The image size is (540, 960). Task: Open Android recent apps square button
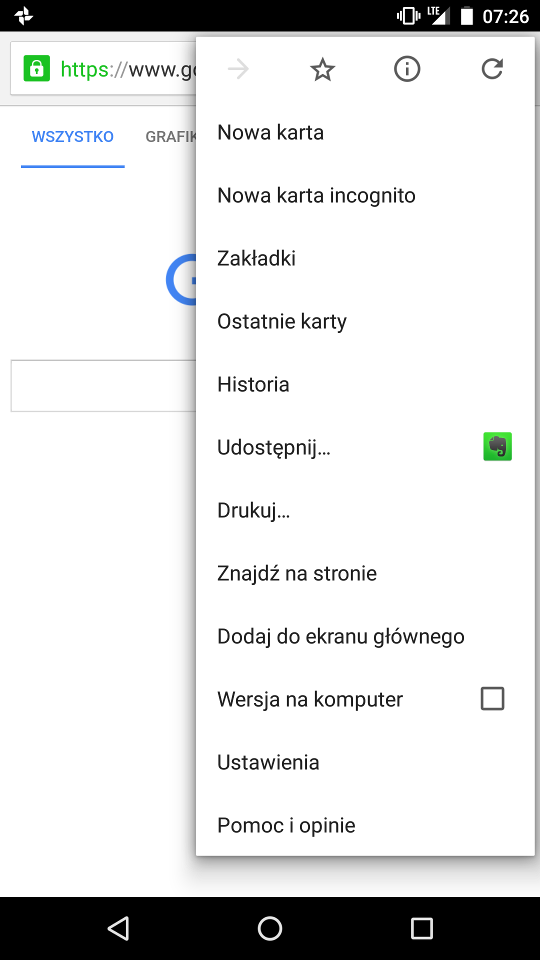pyautogui.click(x=421, y=928)
